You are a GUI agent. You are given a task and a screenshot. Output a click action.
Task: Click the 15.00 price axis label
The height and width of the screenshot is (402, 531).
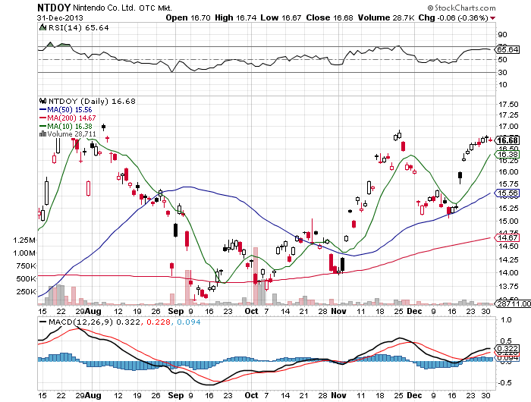pyautogui.click(x=508, y=221)
